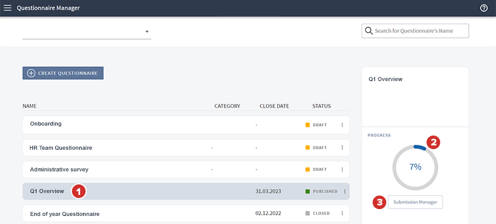Click the Create Questionnaire button
Viewport: 496px width, 224px height.
63,73
